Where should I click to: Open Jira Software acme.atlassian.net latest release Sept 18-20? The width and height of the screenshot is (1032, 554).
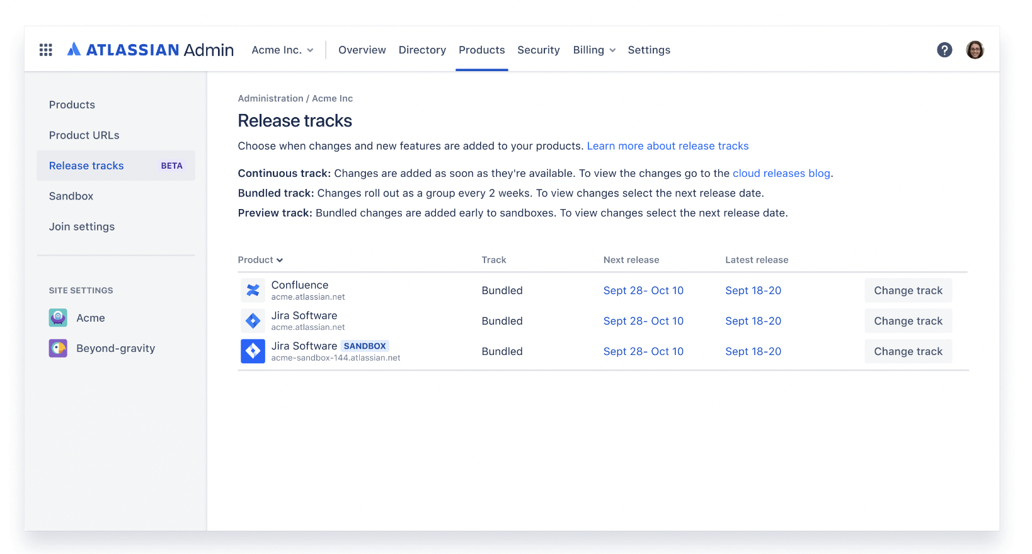point(753,321)
